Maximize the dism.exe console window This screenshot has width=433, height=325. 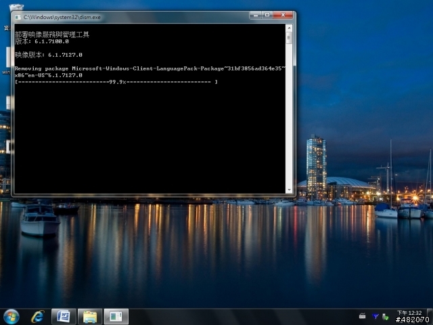267,15
